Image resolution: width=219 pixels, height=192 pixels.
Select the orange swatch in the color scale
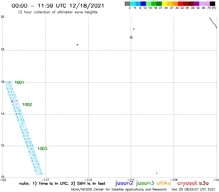175,4
